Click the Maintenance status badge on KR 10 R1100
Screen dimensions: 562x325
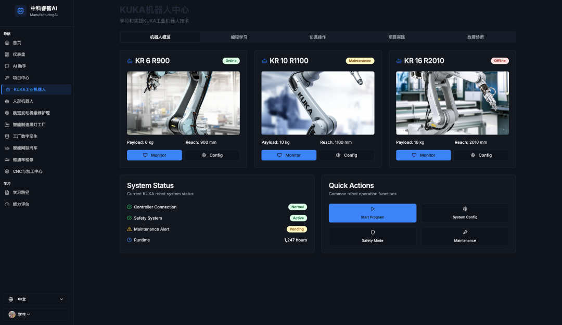coord(360,61)
